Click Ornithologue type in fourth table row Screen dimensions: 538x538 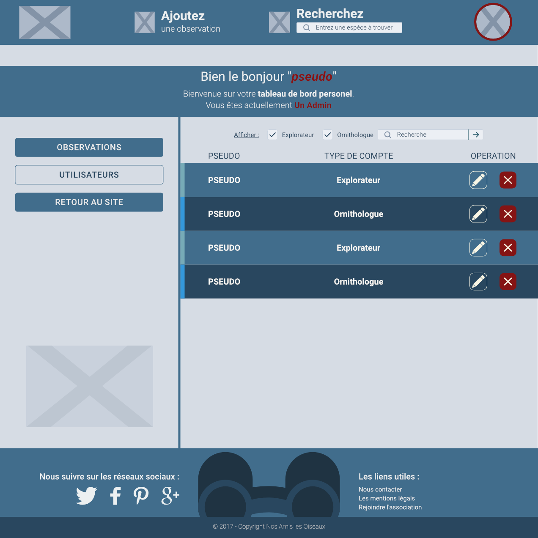click(359, 282)
